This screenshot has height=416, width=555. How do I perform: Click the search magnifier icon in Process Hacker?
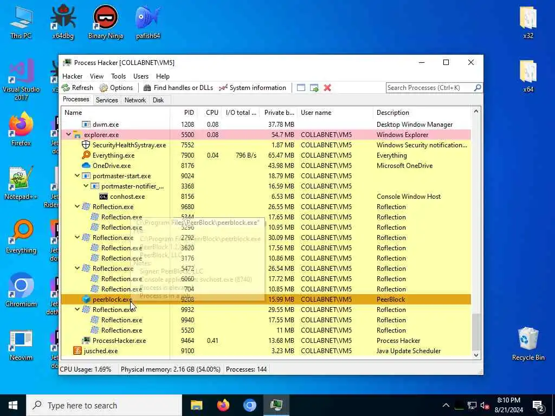click(x=477, y=87)
